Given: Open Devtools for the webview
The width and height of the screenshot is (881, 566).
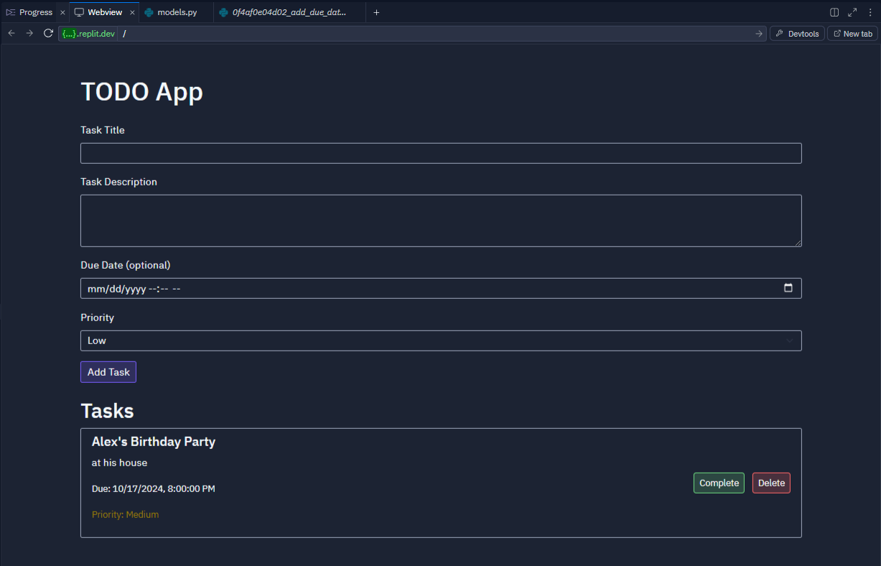Looking at the screenshot, I should 797,34.
